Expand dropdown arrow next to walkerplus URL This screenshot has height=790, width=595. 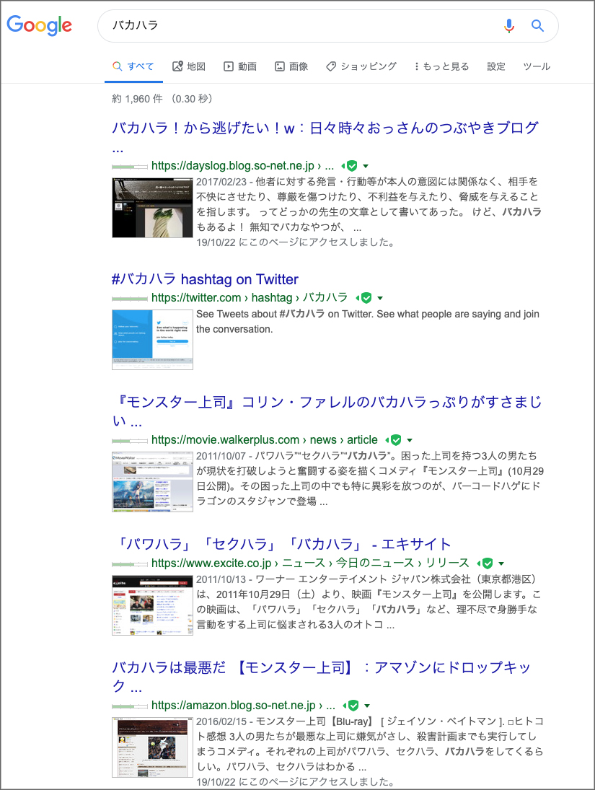[x=410, y=440]
